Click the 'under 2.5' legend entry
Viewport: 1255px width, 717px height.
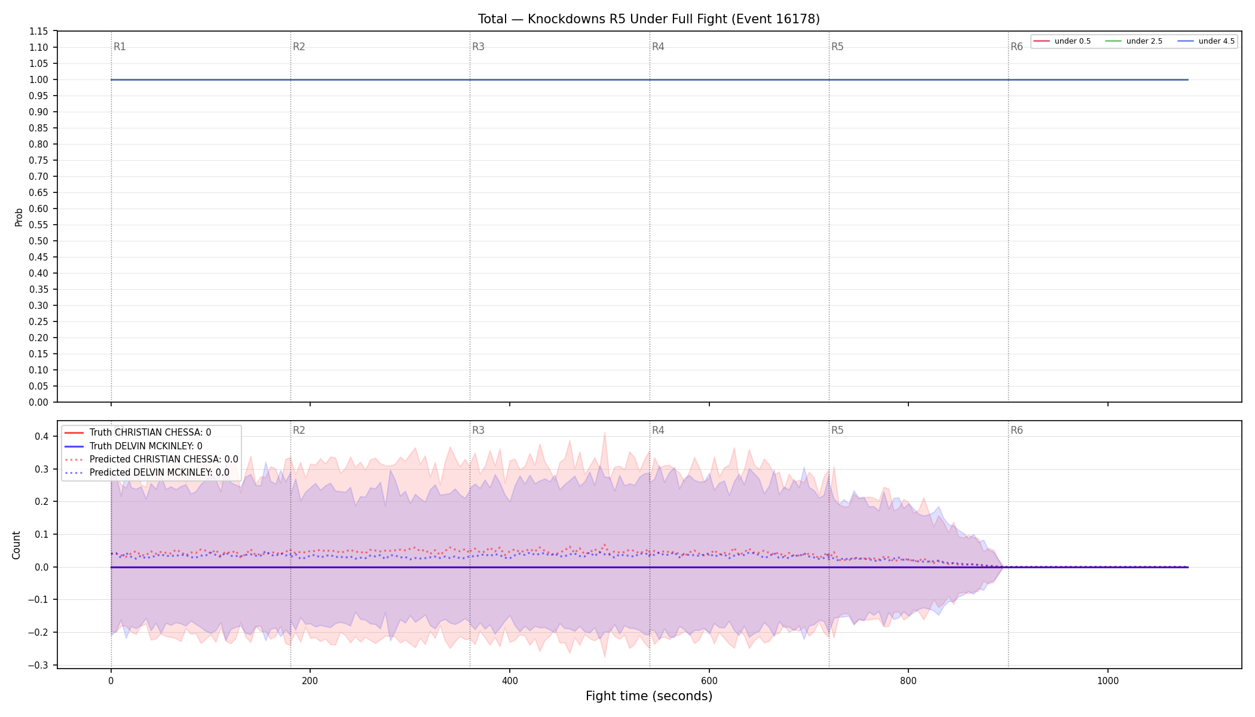pos(1134,41)
